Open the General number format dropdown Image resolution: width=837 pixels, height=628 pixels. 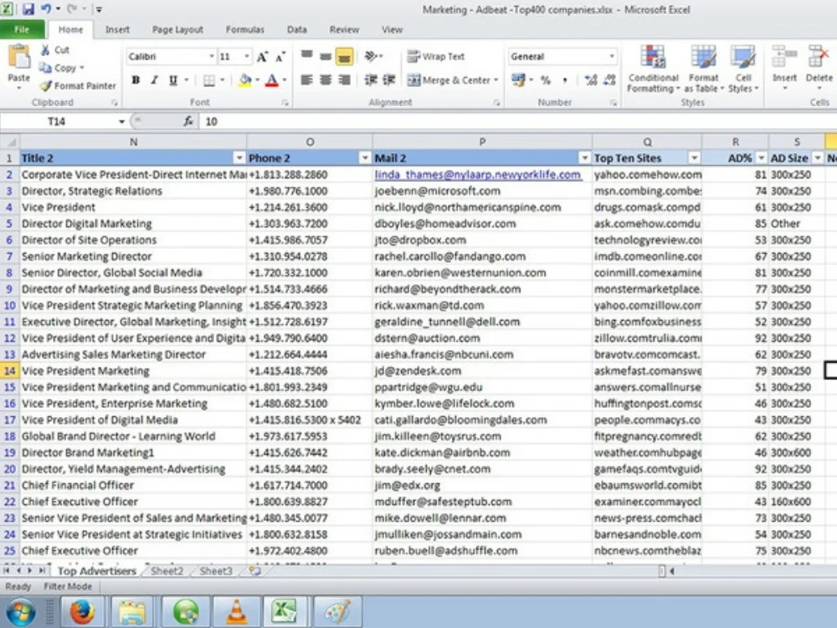(x=611, y=57)
